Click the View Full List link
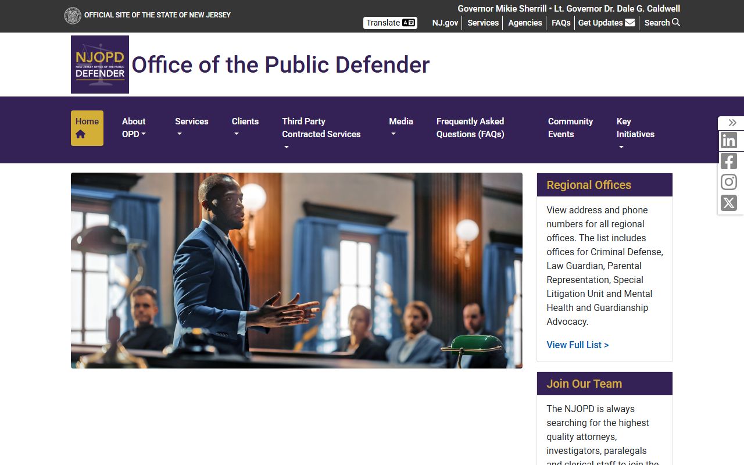 (578, 345)
